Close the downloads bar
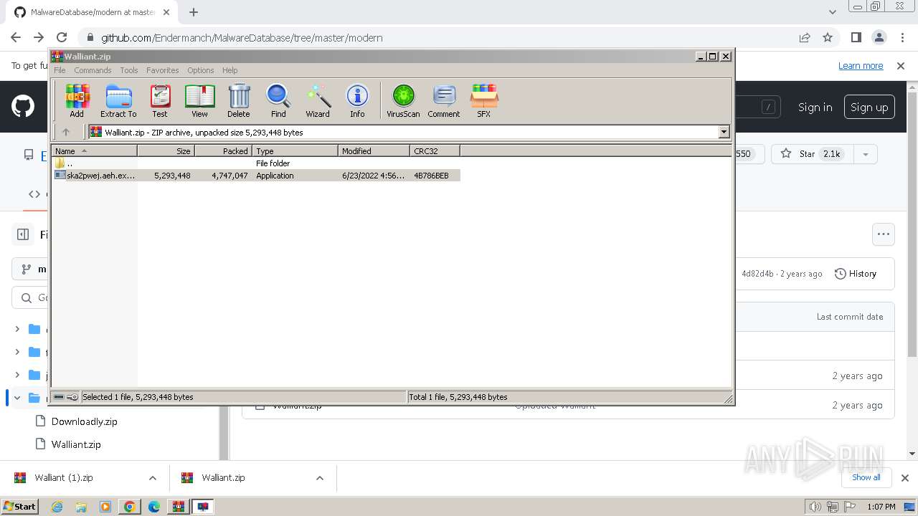The image size is (918, 516). click(x=904, y=477)
